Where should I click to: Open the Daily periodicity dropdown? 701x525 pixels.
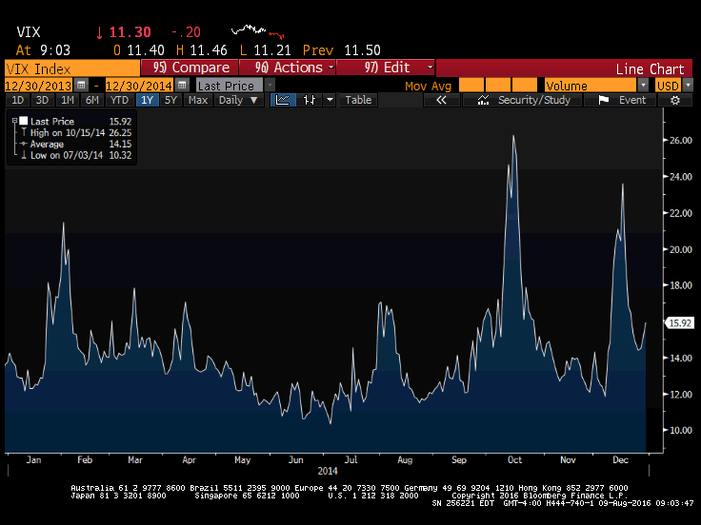[237, 100]
